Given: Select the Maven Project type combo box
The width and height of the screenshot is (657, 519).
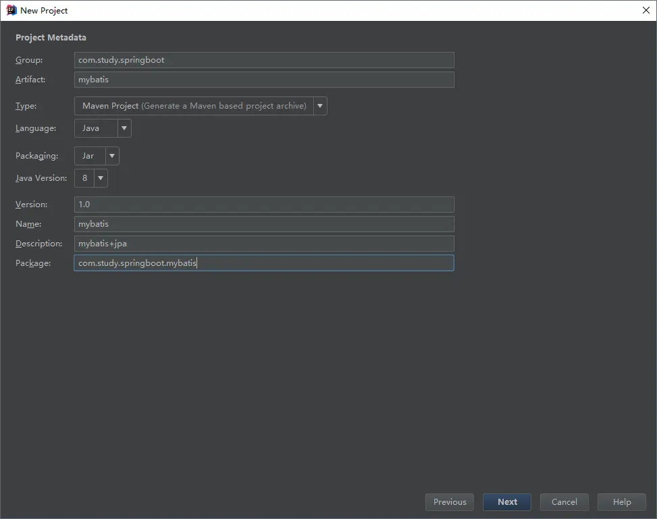Looking at the screenshot, I should (201, 106).
